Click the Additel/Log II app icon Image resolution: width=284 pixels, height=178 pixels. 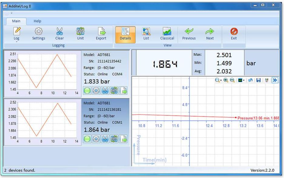[5, 6]
